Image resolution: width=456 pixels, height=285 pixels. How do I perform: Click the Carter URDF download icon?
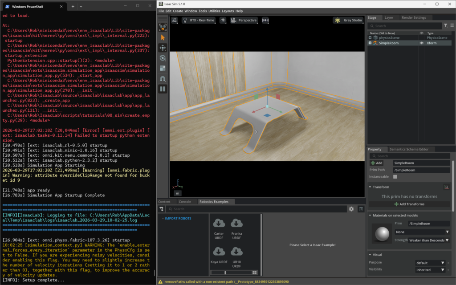[219, 224]
